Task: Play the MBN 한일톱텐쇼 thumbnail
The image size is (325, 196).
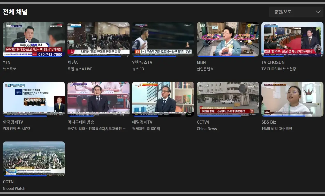Action: 228,39
